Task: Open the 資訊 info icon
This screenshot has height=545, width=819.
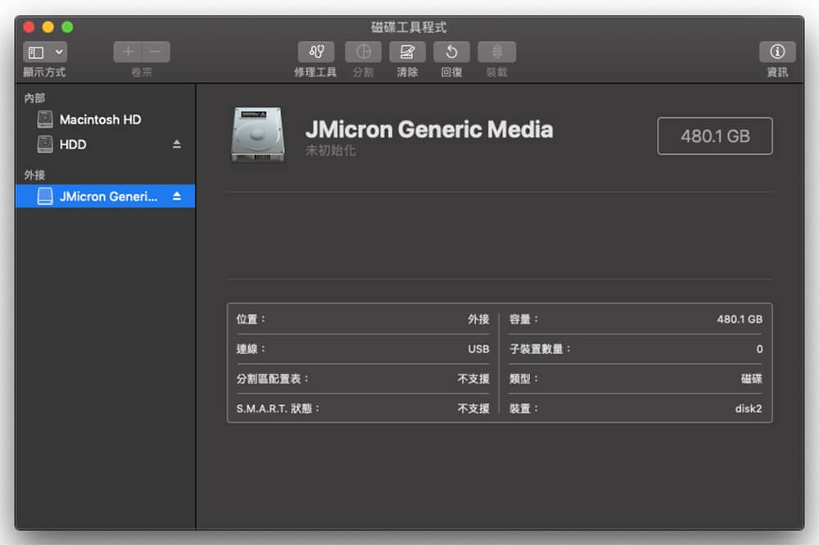Action: point(777,52)
